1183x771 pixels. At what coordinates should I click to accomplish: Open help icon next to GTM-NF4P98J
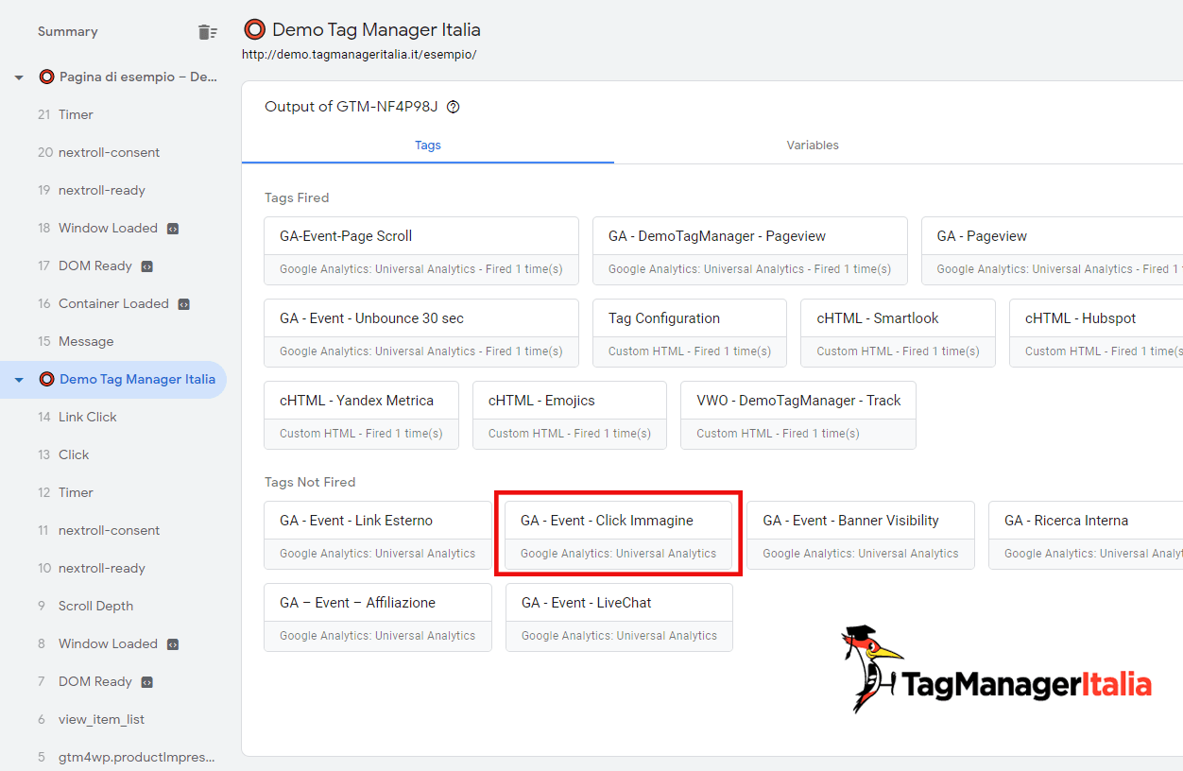(454, 107)
